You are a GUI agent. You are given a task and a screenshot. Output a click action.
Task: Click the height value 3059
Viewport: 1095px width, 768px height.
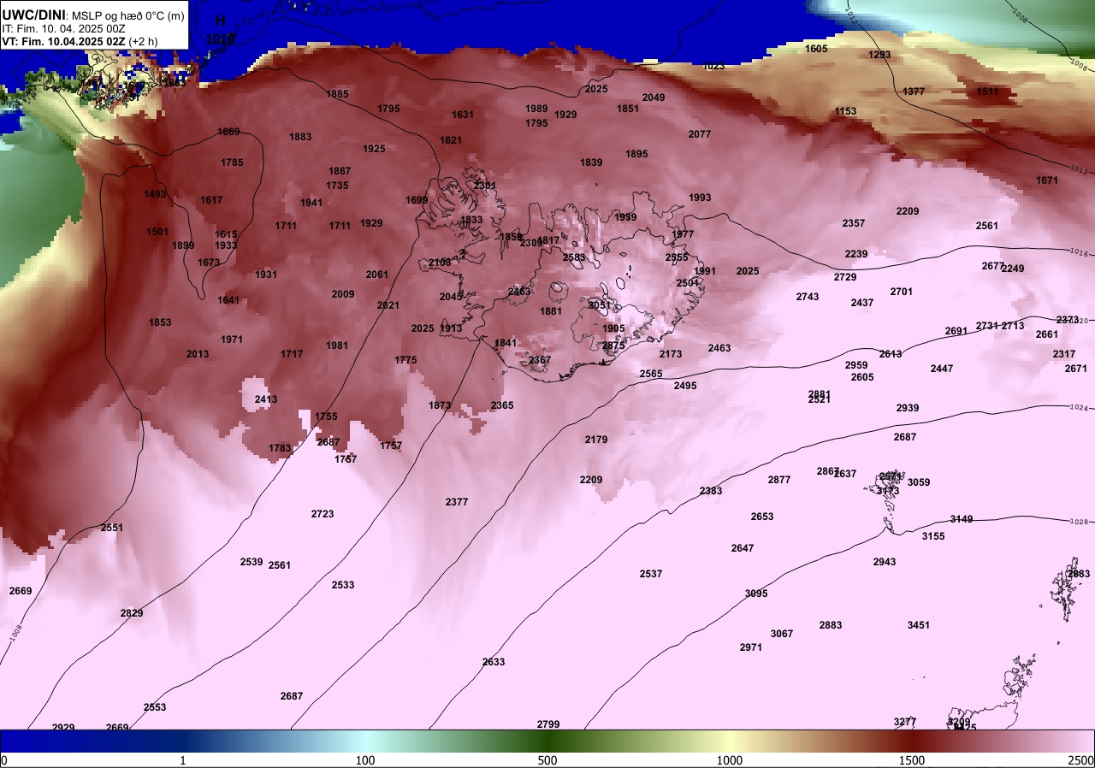919,482
